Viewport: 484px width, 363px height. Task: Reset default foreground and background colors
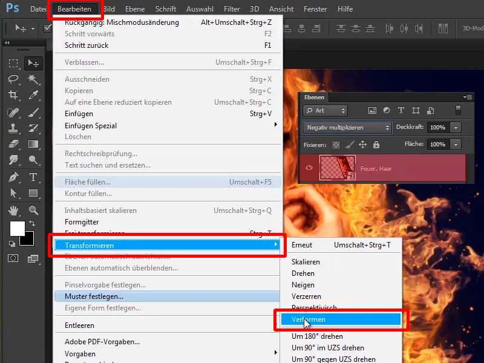[x=12, y=244]
